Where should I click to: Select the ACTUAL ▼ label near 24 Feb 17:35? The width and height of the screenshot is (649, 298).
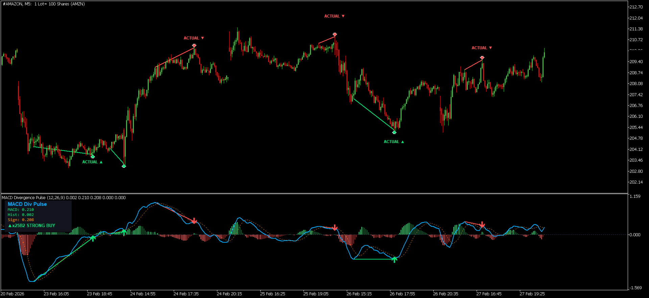(194, 38)
